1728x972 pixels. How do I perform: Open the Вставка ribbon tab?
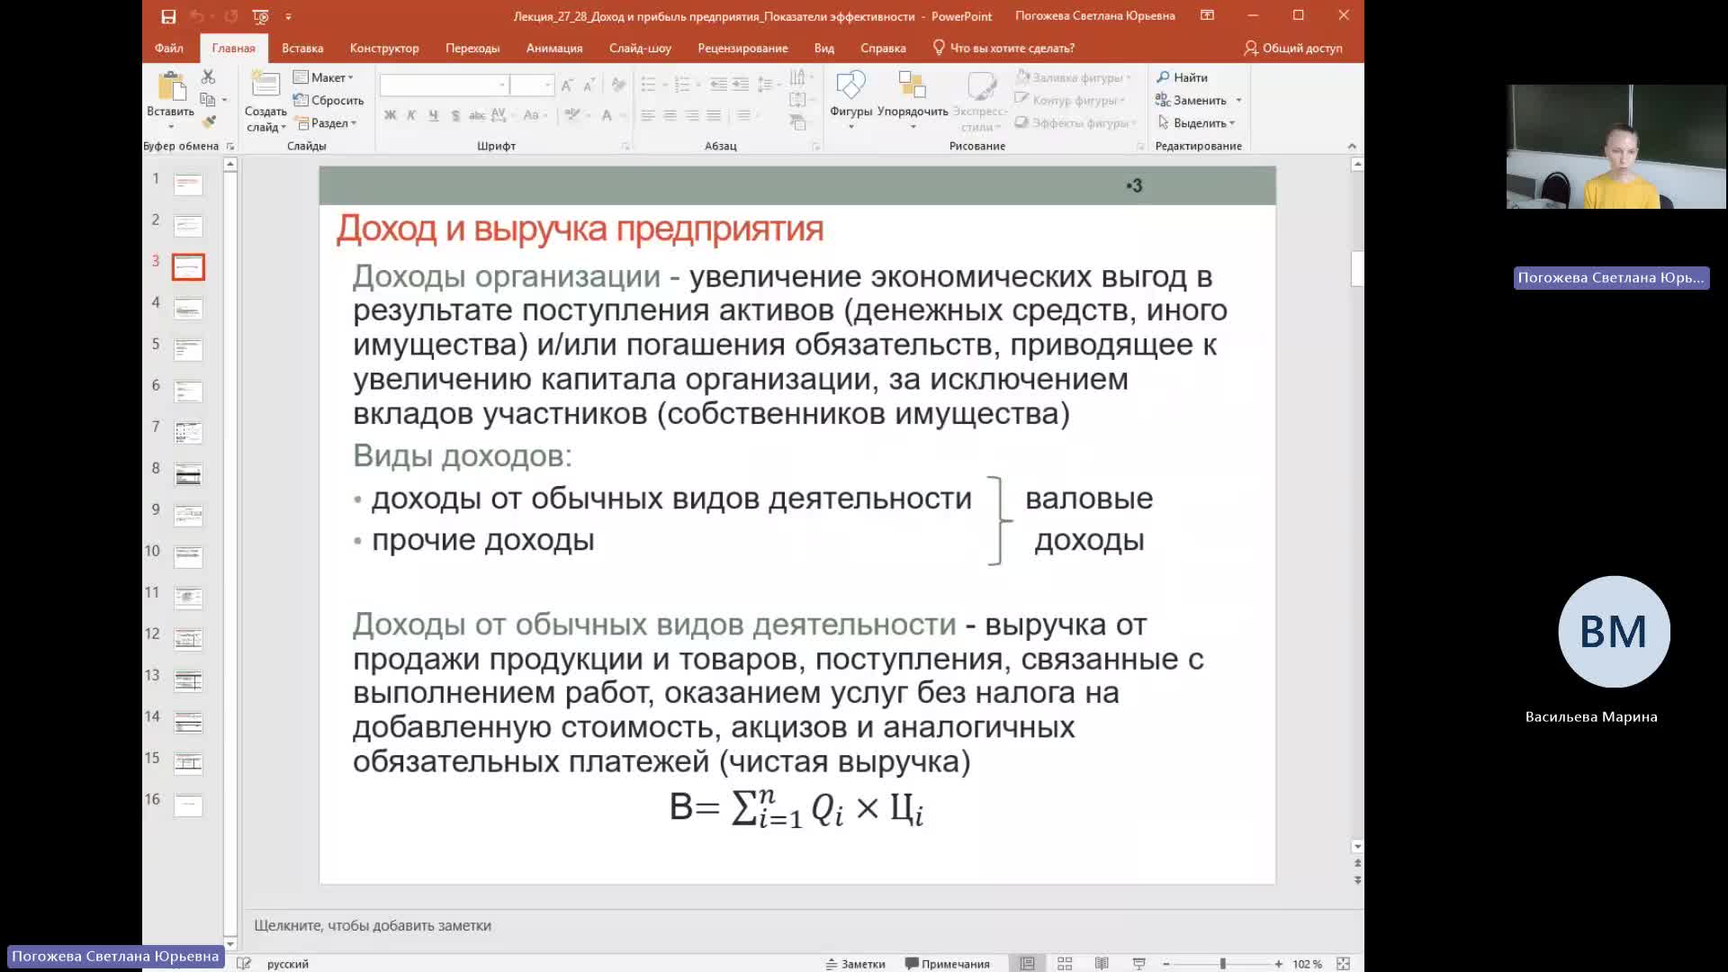click(x=302, y=48)
